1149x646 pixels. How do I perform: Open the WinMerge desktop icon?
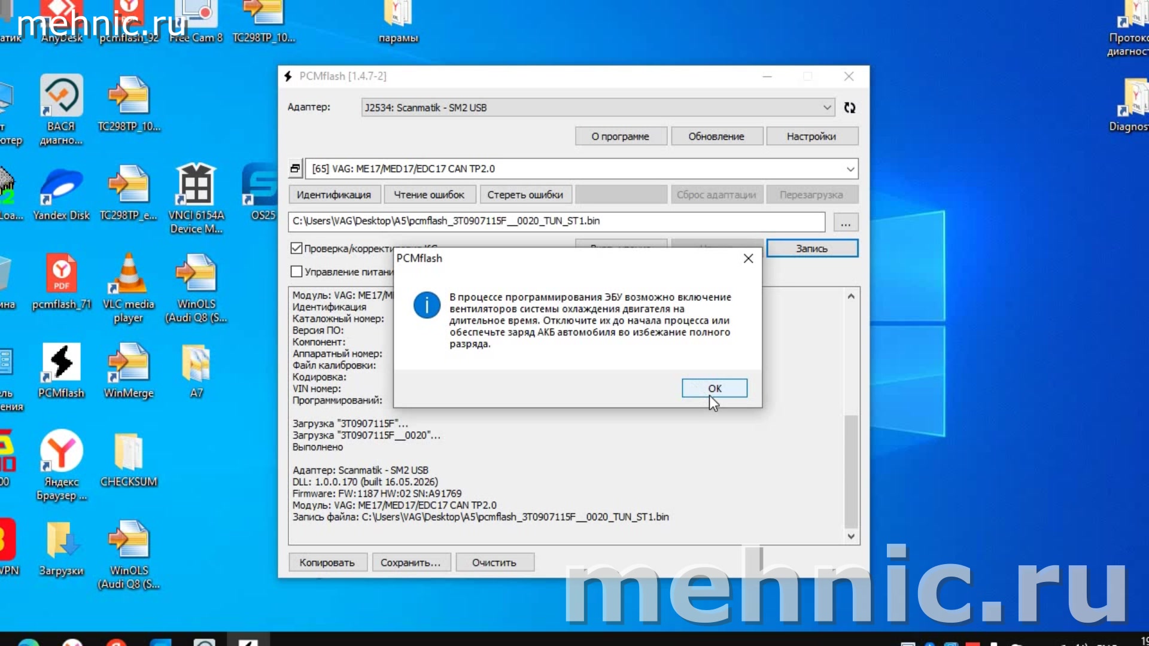[129, 371]
